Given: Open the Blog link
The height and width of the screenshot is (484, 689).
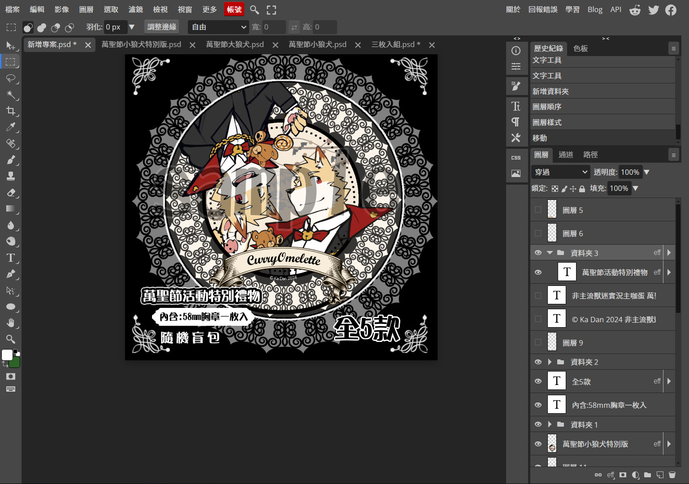Looking at the screenshot, I should pos(595,9).
